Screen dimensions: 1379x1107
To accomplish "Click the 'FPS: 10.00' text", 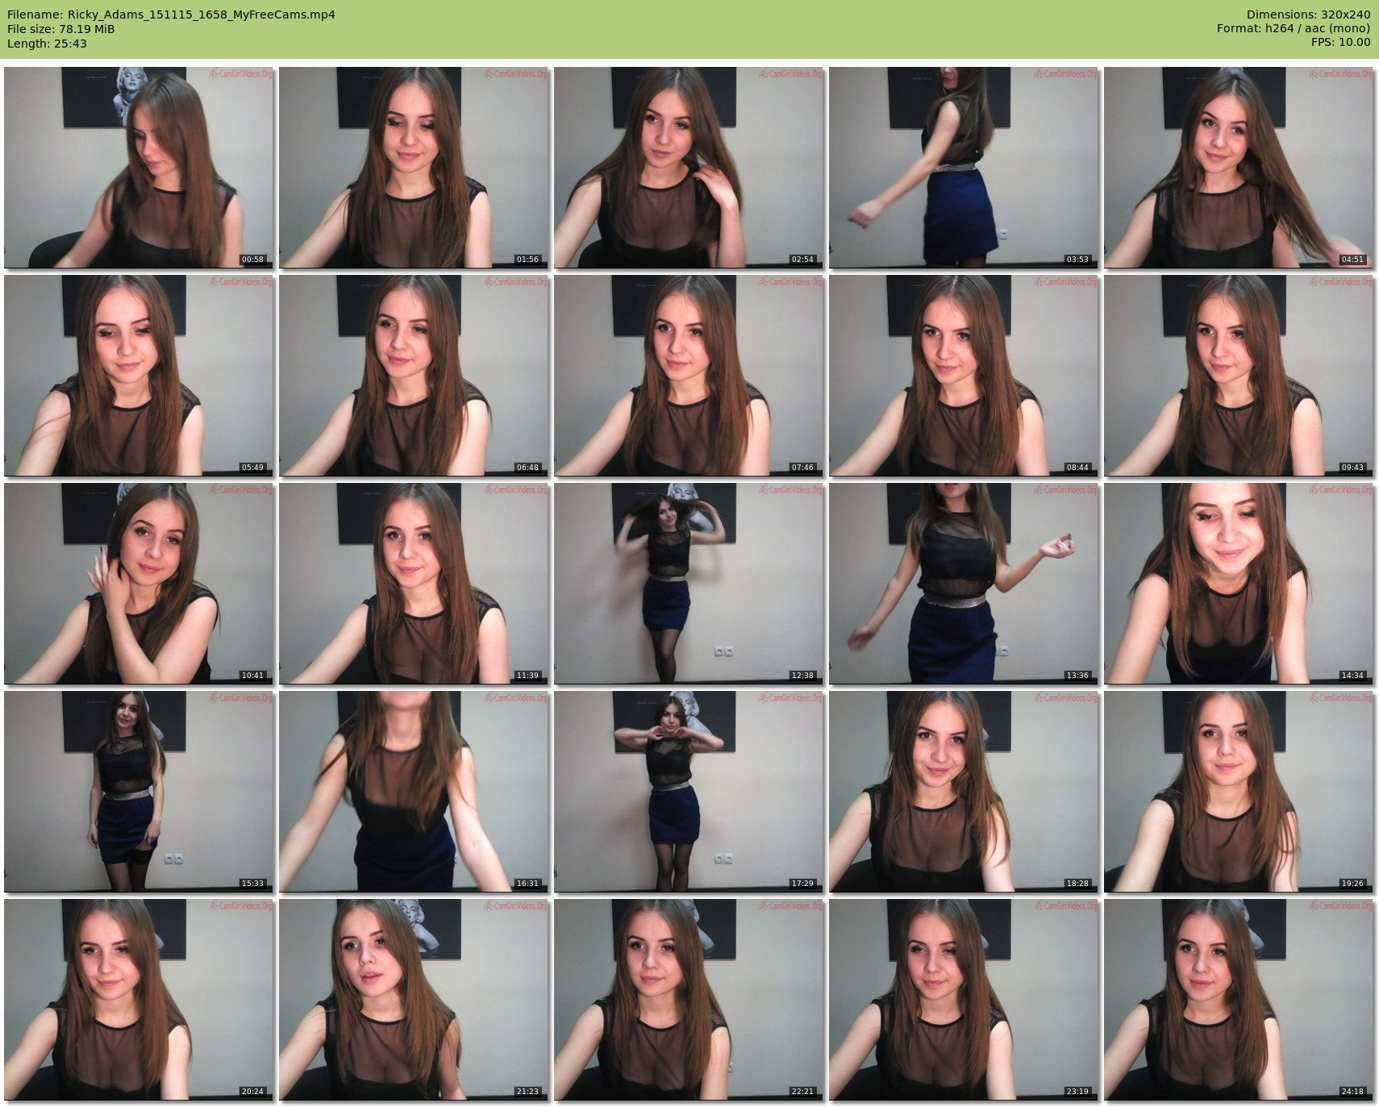I will (1340, 43).
